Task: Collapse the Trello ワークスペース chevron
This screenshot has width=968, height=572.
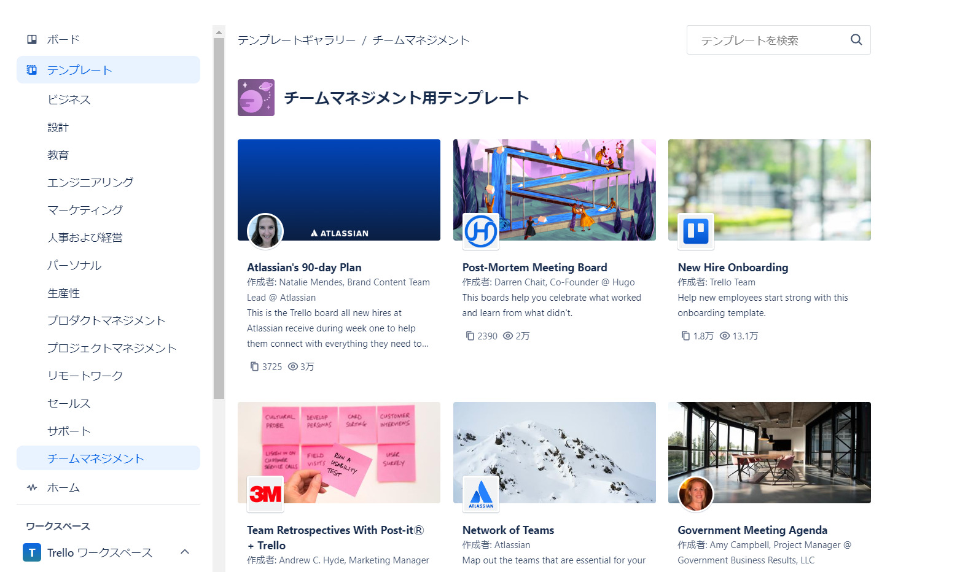Action: (x=185, y=552)
